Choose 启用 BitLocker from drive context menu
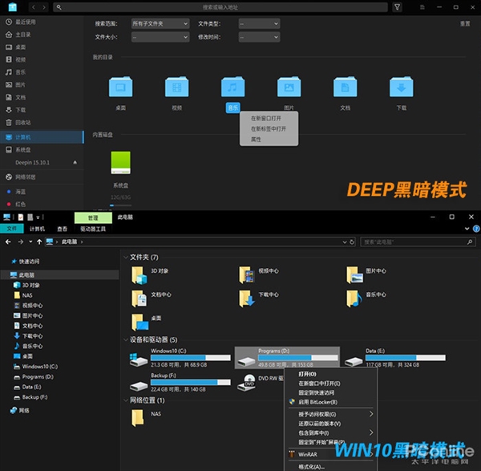481x471 pixels. tap(317, 402)
